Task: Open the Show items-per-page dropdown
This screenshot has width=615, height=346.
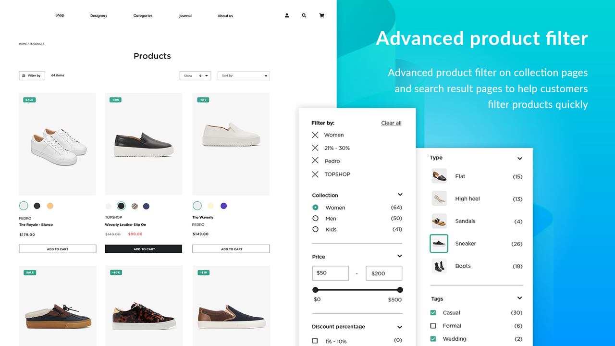Action: pyautogui.click(x=195, y=75)
